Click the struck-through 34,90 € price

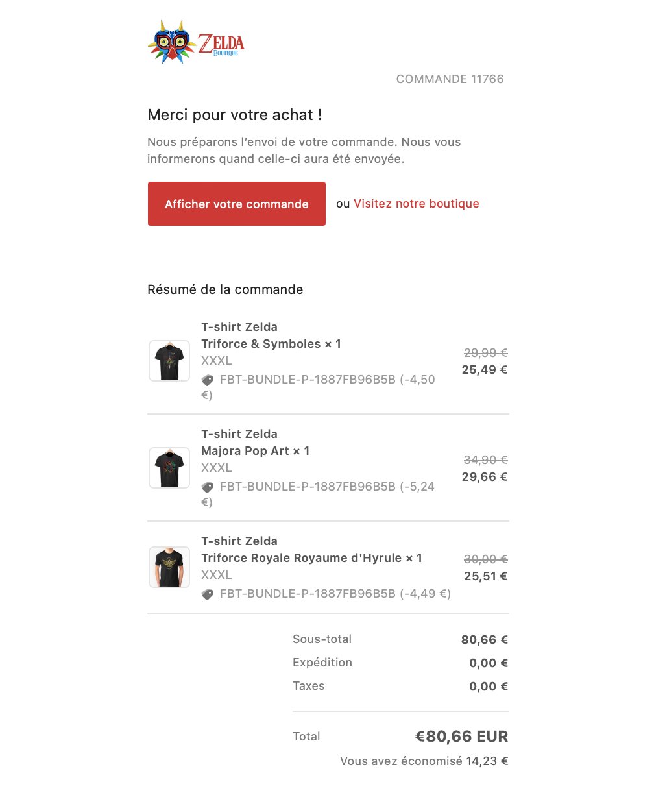click(485, 459)
